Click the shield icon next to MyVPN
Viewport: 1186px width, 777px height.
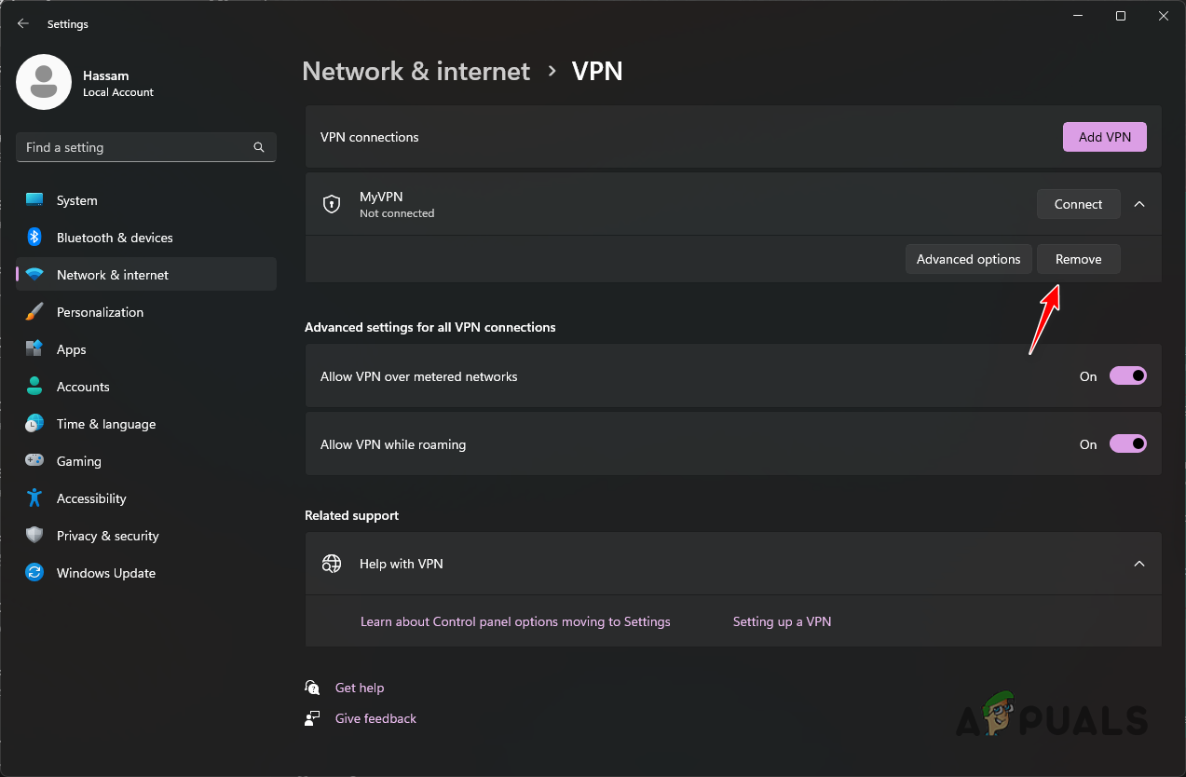(x=332, y=203)
